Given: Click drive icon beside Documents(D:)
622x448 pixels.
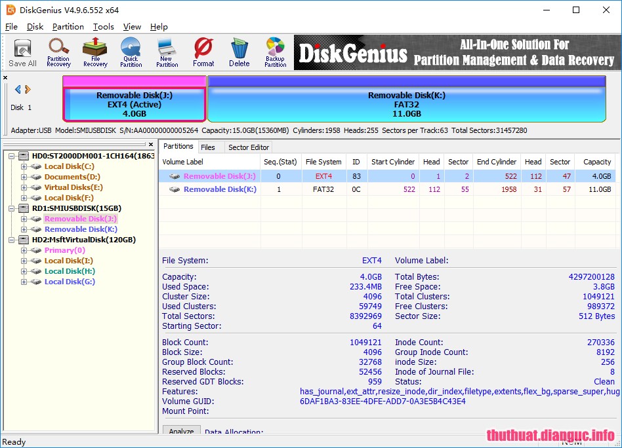Looking at the screenshot, I should (36, 177).
